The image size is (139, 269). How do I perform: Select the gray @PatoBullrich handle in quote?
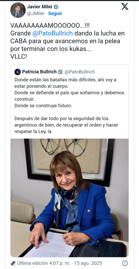point(80,72)
